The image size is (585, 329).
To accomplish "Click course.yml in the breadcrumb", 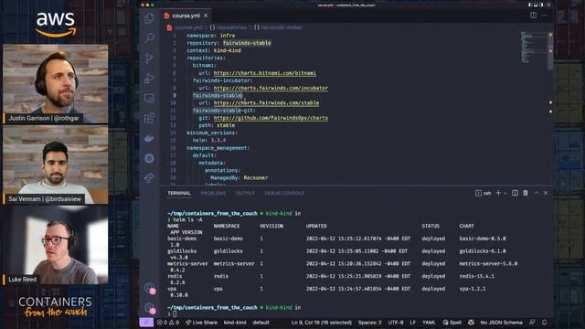I will click(x=188, y=27).
